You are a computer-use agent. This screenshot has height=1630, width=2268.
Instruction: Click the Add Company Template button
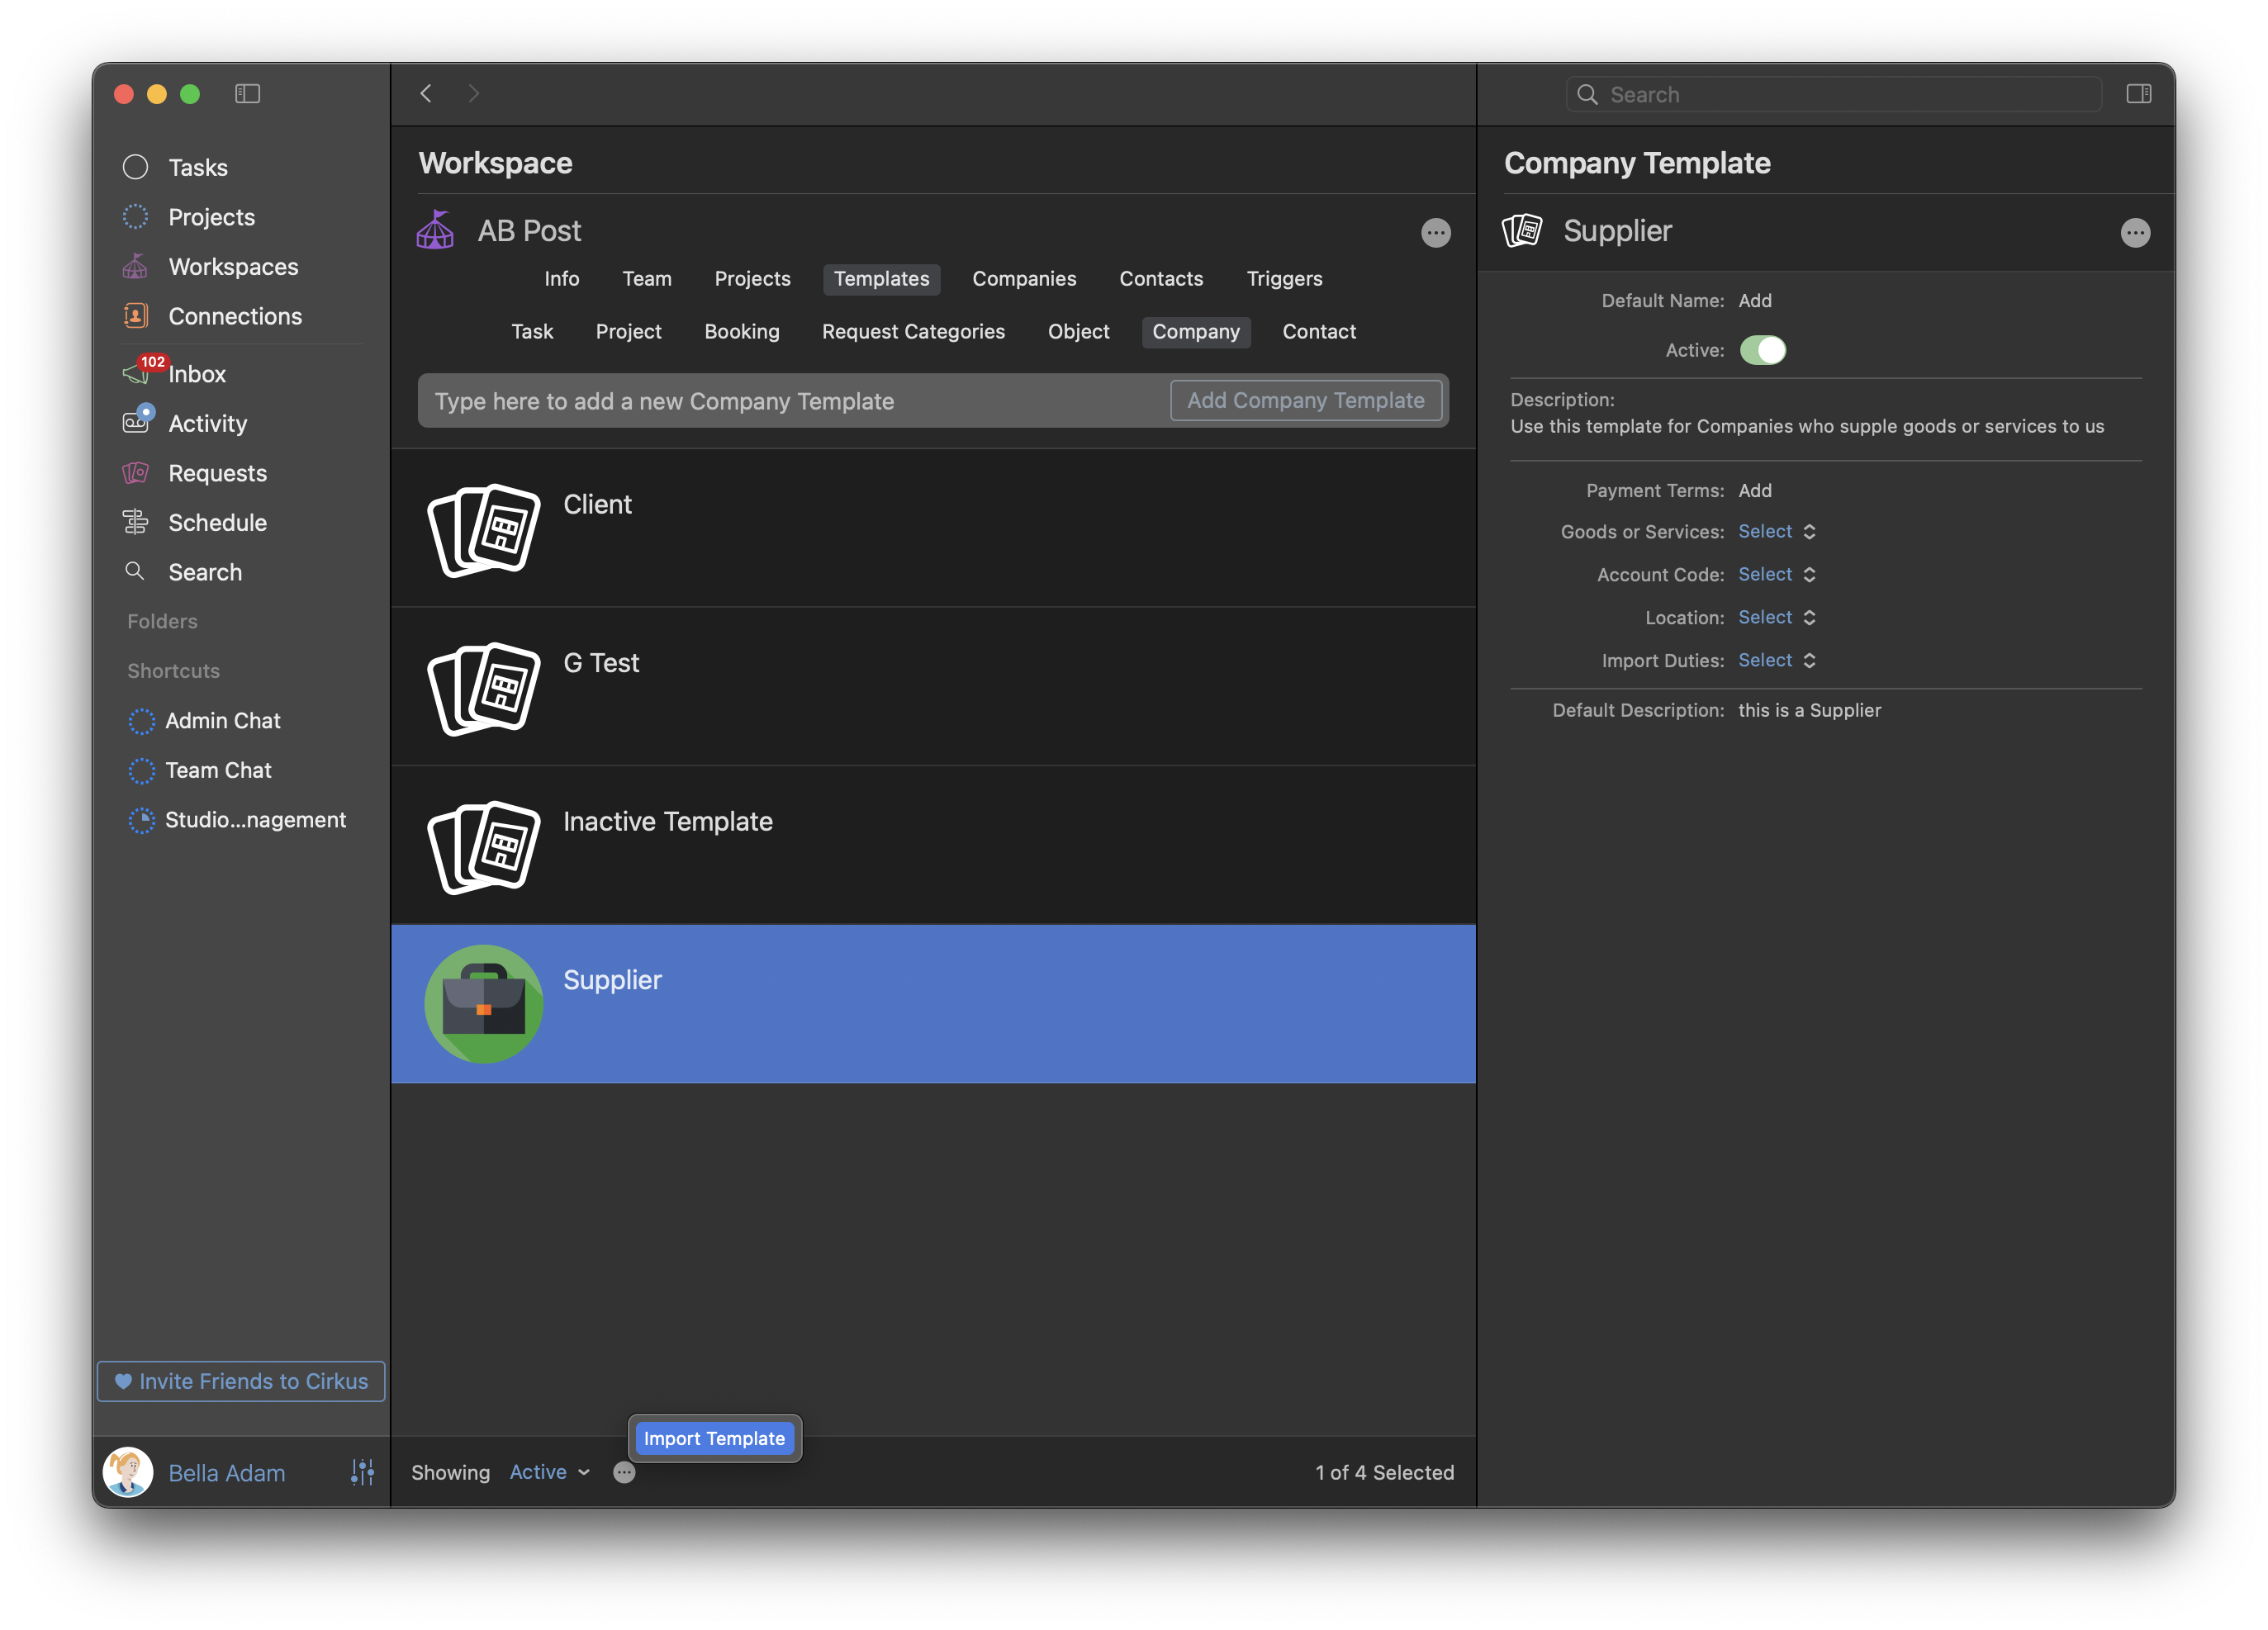coord(1305,400)
